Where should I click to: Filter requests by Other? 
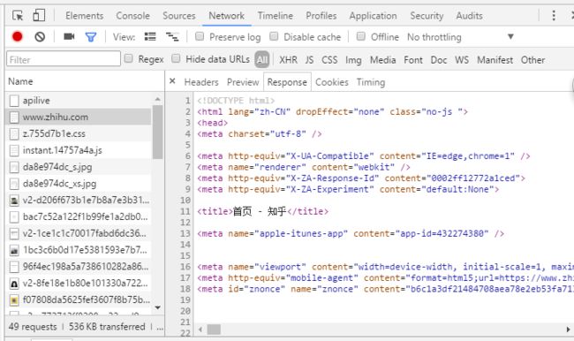533,60
